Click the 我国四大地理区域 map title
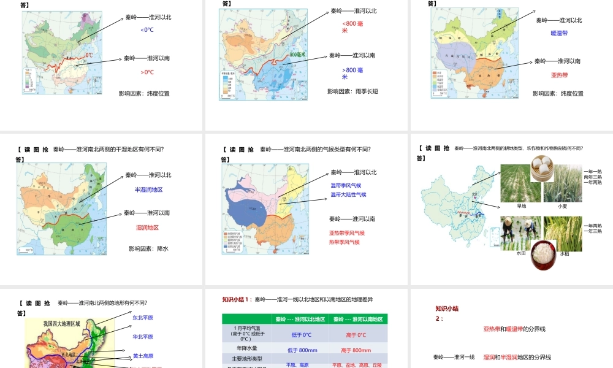Screen dimensions: 613x368 61,324
